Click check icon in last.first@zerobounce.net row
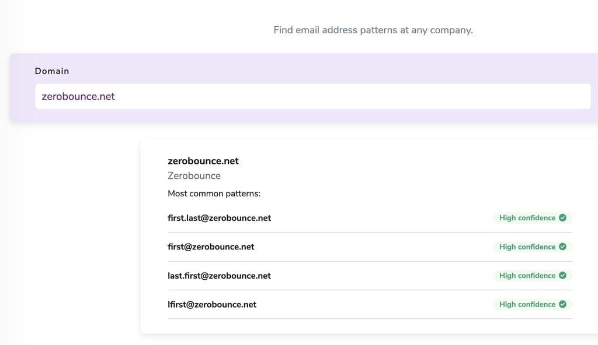The width and height of the screenshot is (598, 345). 562,275
